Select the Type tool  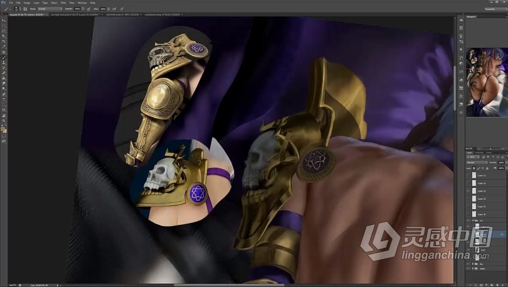(x=4, y=99)
